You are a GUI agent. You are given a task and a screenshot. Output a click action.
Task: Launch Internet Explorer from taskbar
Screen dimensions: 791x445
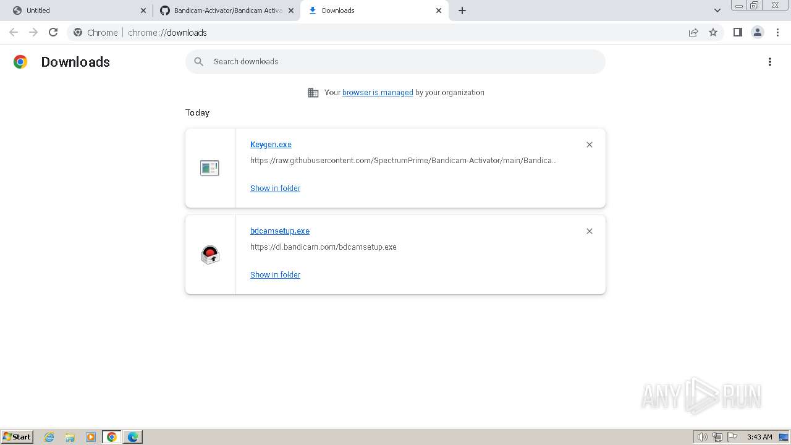pos(49,437)
